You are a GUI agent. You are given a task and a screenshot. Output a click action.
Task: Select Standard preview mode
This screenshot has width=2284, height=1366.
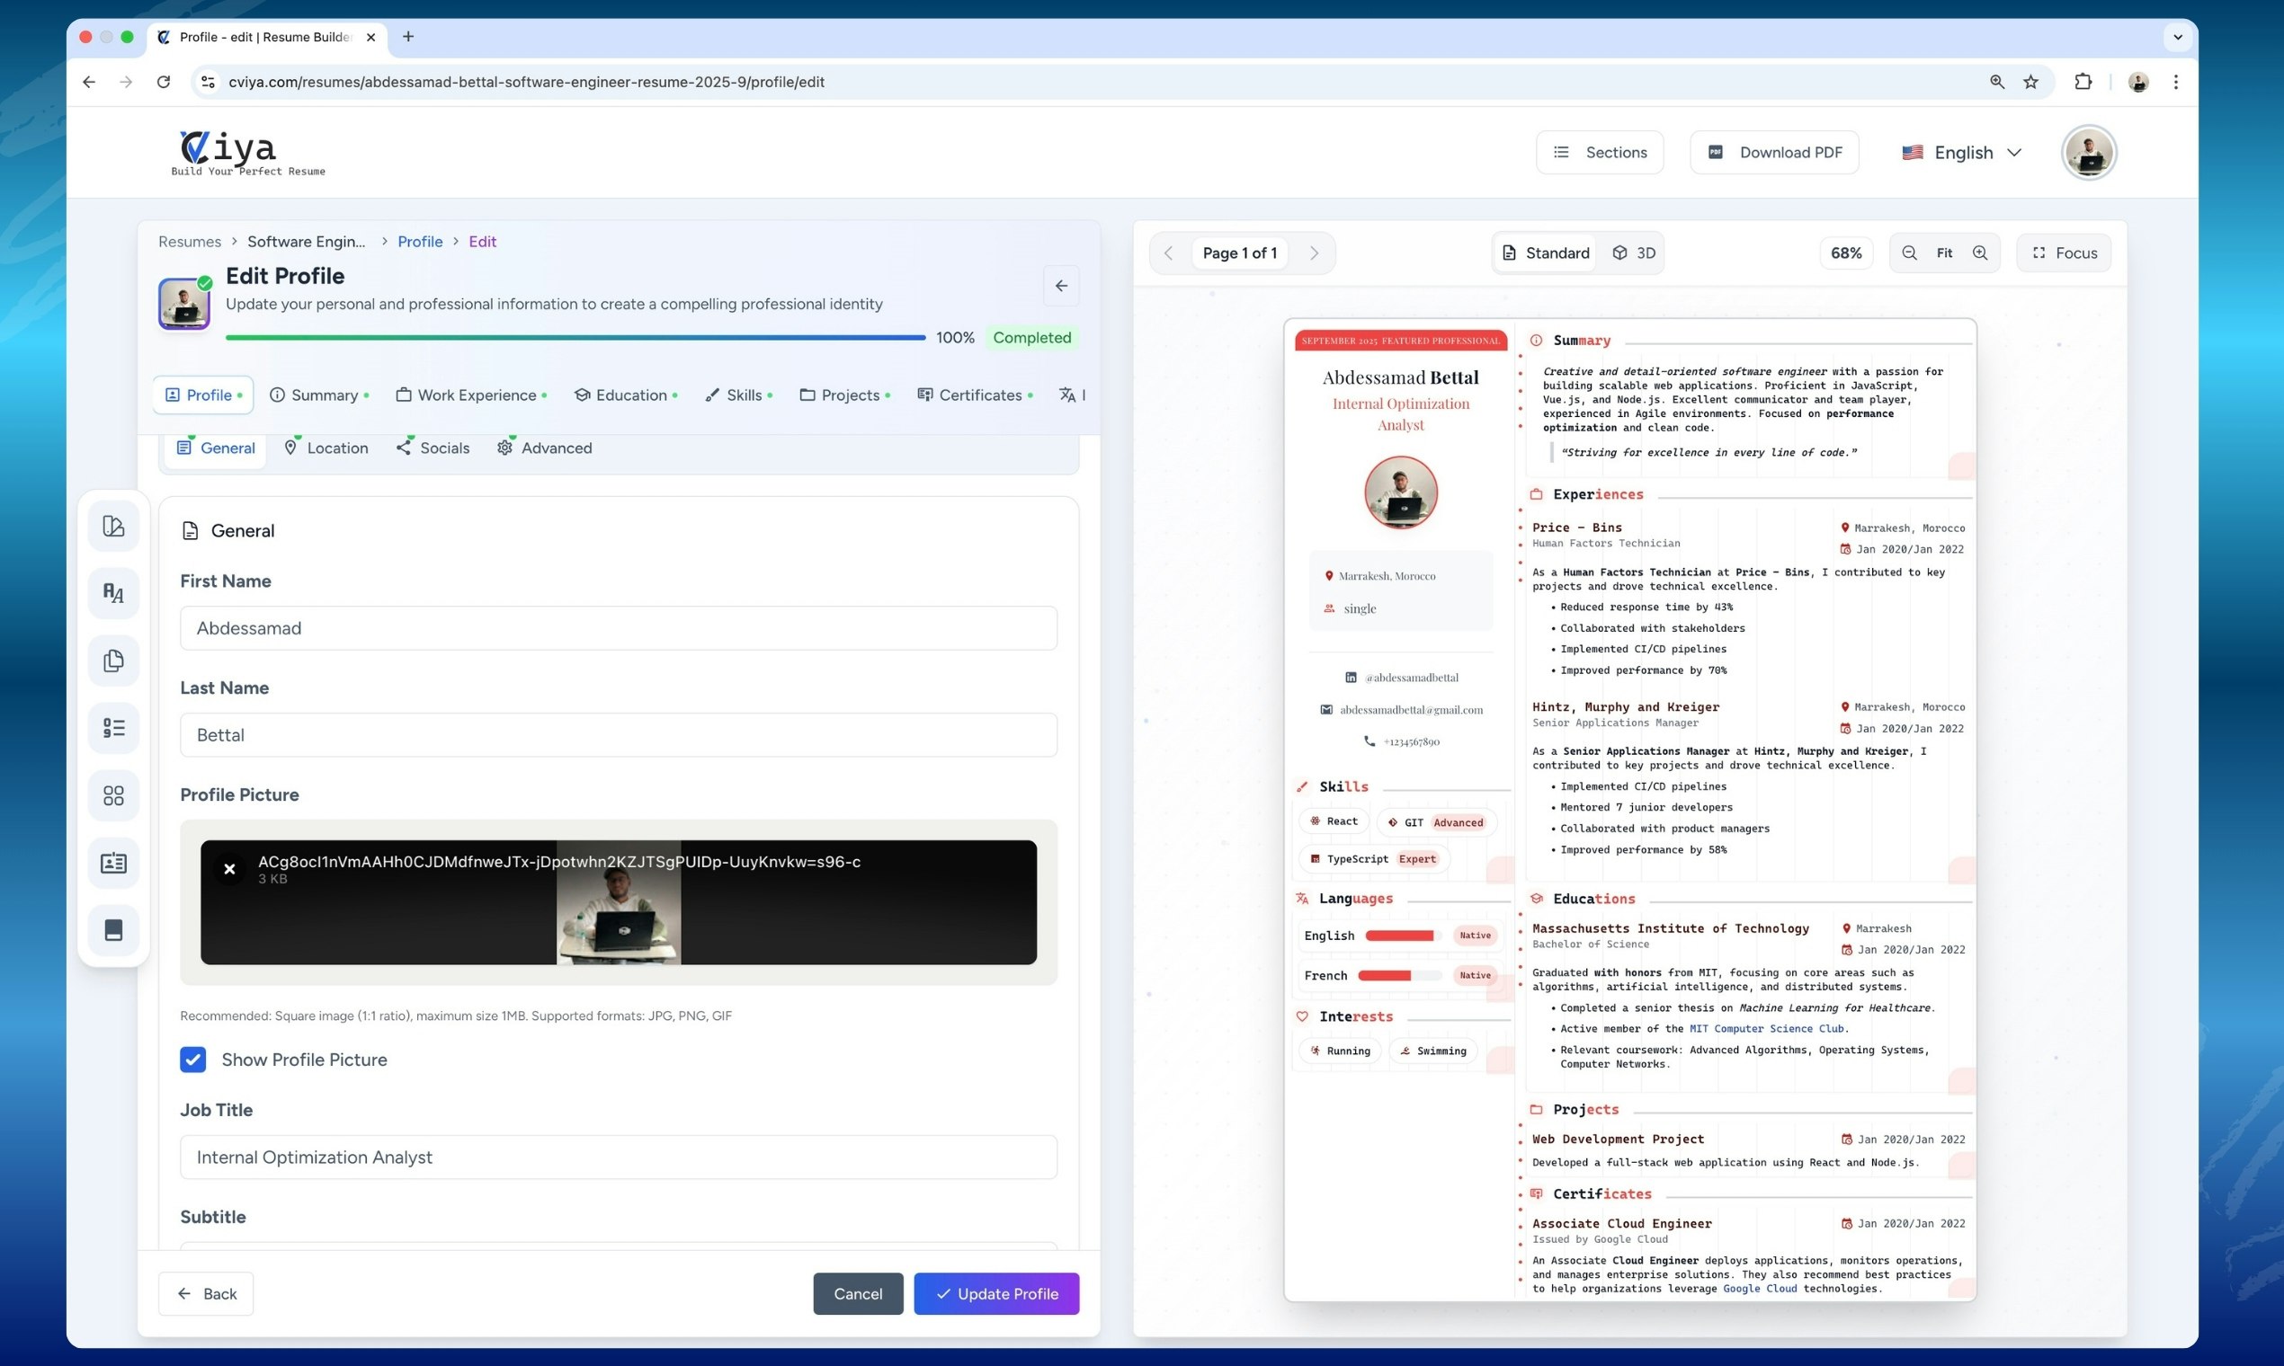click(1546, 253)
